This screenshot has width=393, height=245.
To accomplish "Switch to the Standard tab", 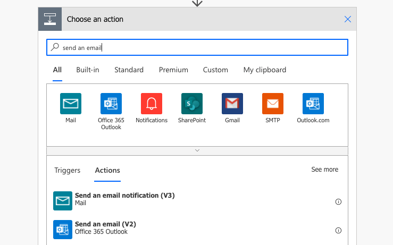I will click(x=129, y=70).
